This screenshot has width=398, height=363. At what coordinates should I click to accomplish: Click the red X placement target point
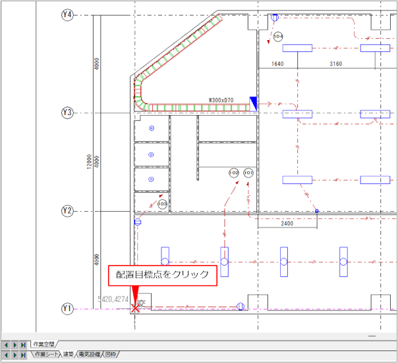point(135,308)
